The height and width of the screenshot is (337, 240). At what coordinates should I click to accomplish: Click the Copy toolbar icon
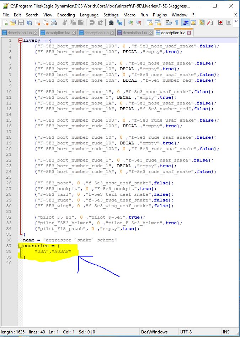pyautogui.click(x=73, y=22)
